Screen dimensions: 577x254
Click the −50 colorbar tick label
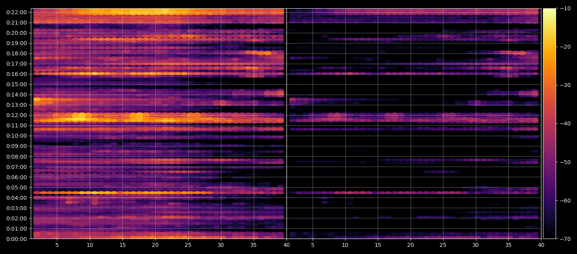pyautogui.click(x=565, y=162)
